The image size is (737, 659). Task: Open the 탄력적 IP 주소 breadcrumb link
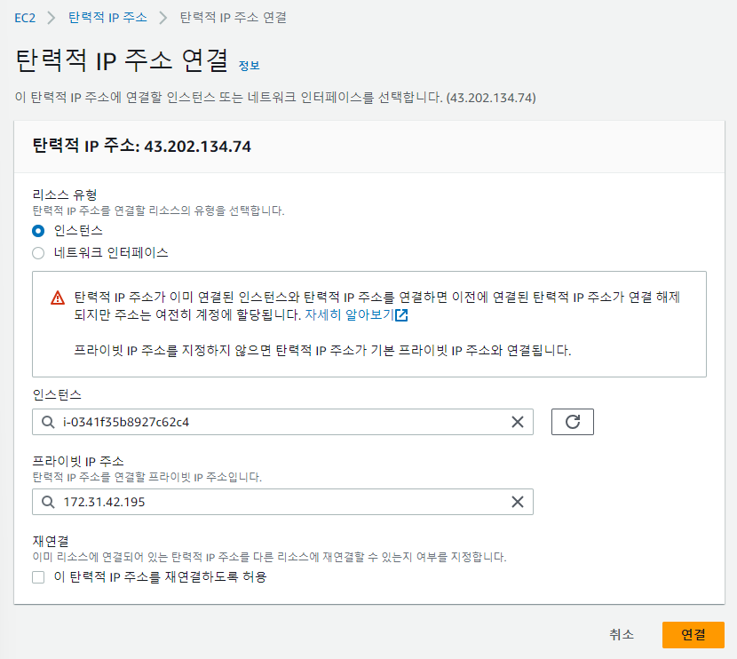107,18
